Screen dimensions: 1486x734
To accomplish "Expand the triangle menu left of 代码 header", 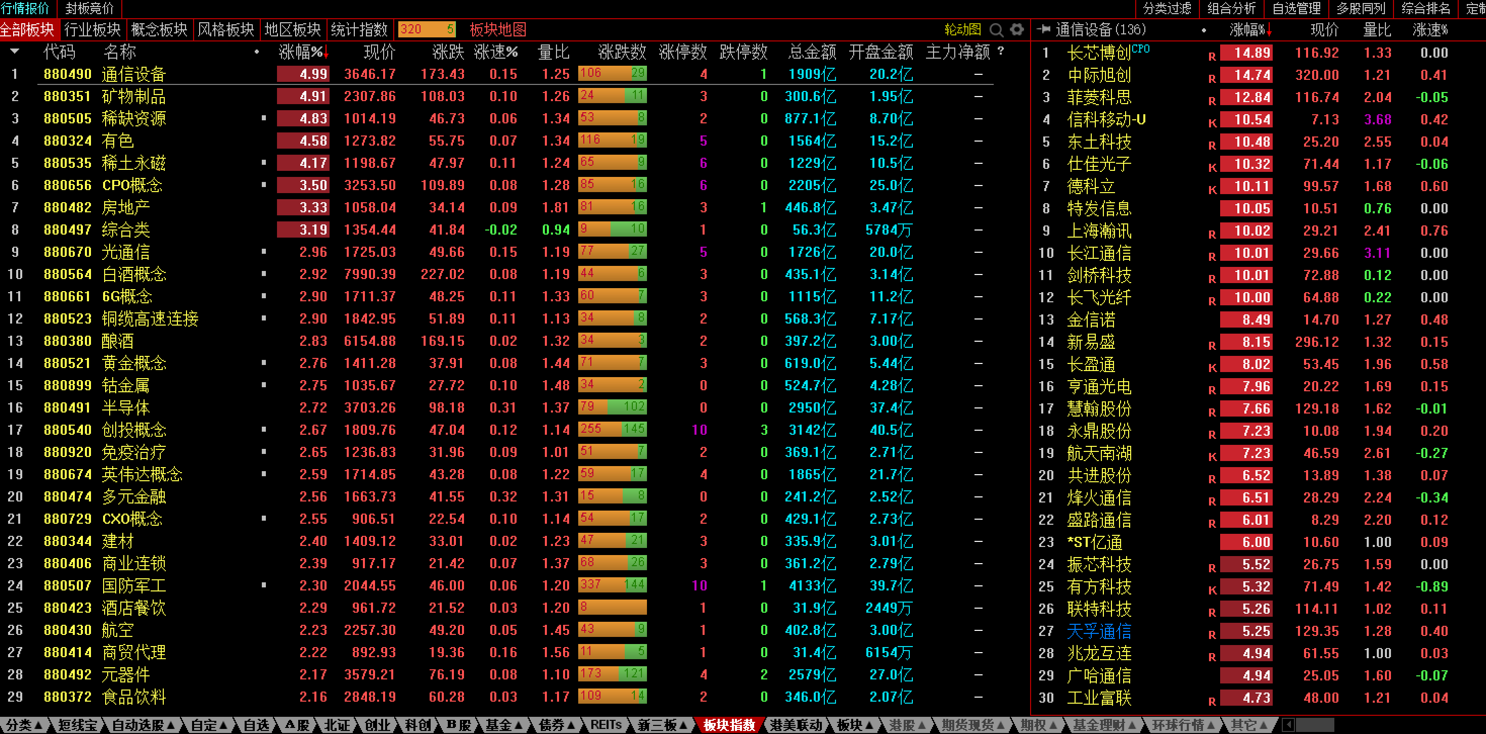I will pos(15,52).
